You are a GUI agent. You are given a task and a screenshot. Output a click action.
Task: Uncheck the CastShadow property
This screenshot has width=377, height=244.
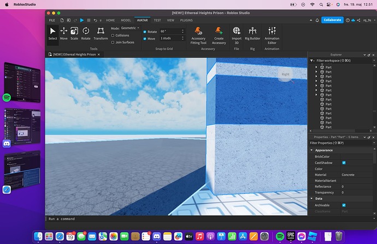[x=344, y=163]
